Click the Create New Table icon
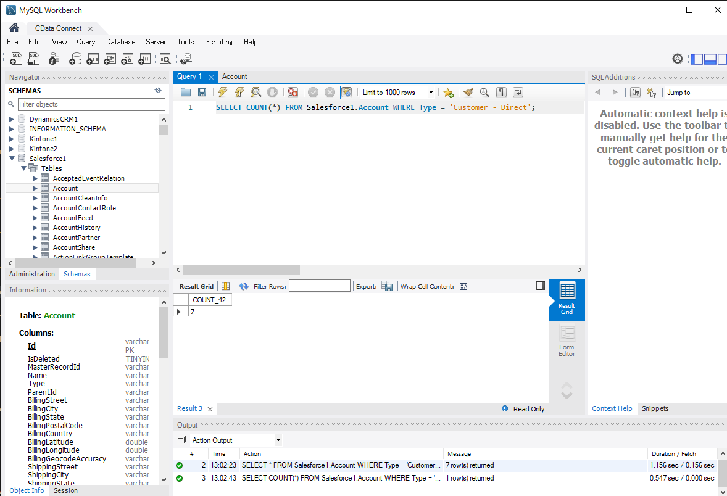This screenshot has width=727, height=496. (93, 58)
